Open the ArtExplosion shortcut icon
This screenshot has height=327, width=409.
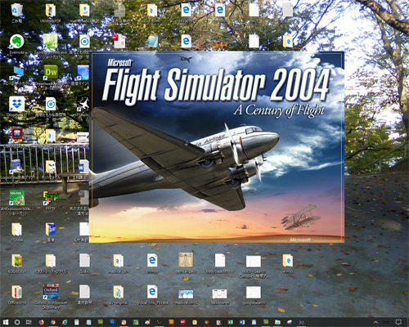[17, 198]
